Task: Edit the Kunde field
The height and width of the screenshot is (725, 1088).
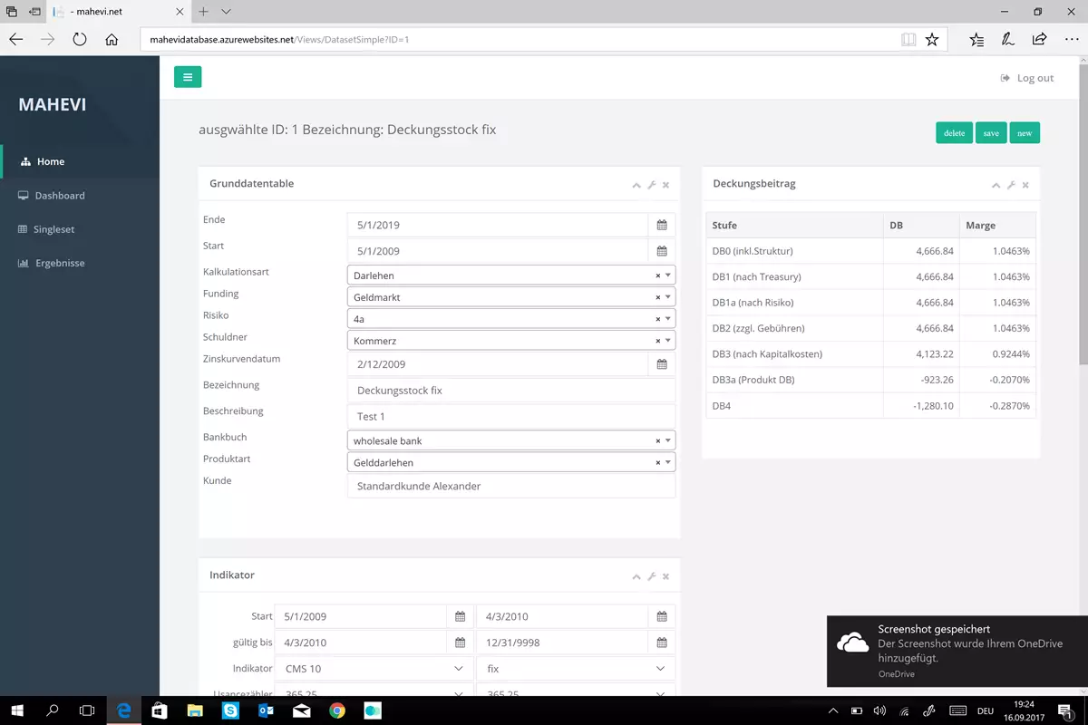Action: (x=511, y=486)
